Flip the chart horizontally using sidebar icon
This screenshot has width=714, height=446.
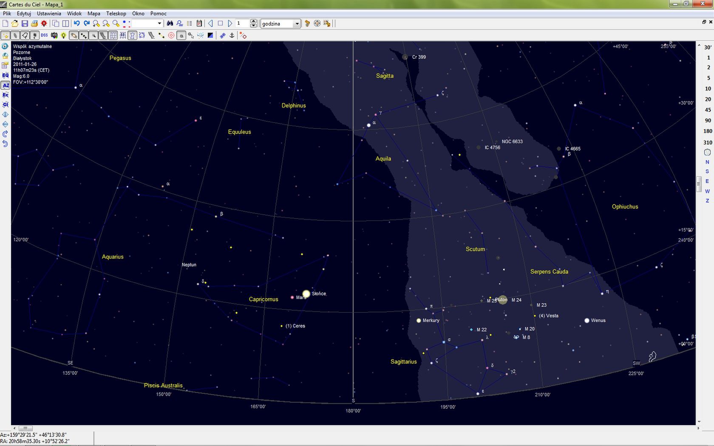pyautogui.click(x=5, y=114)
